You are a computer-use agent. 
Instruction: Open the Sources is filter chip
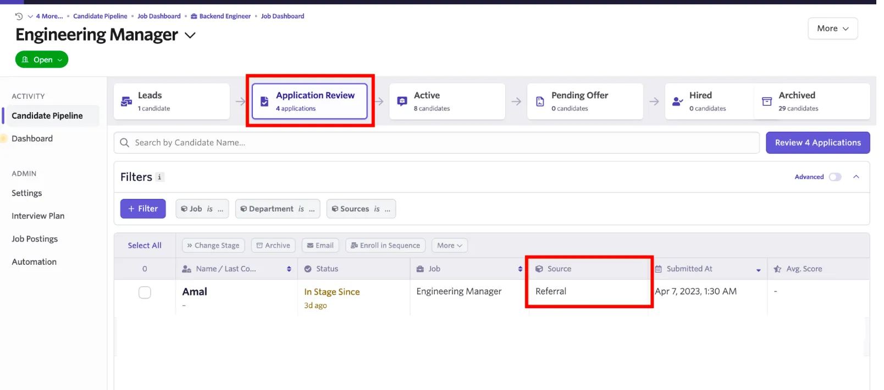361,209
